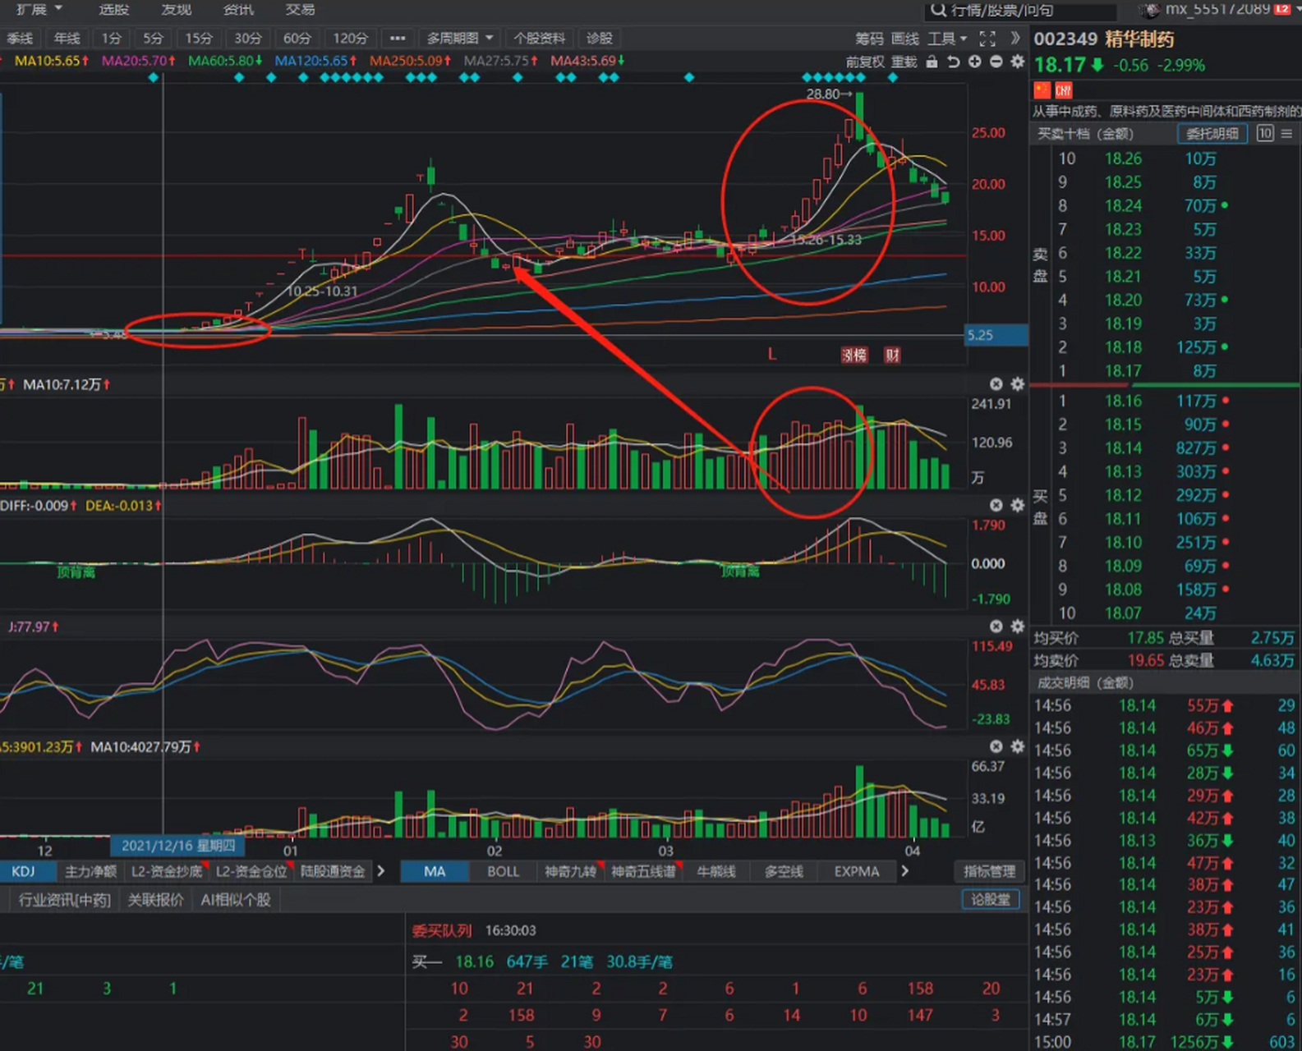Toggle 画线 drawing tools

[x=905, y=39]
